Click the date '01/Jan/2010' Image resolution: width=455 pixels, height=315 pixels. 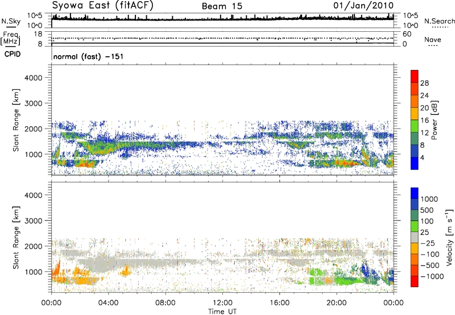(x=363, y=6)
